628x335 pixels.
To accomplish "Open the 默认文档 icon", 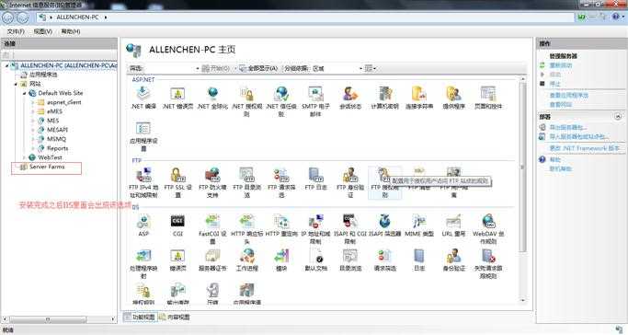I will coord(315,256).
